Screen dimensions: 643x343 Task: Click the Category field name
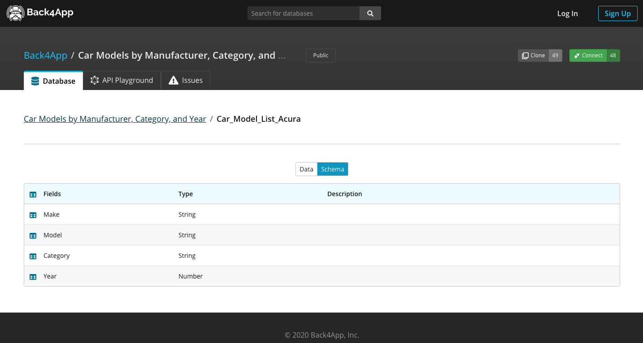tap(56, 256)
